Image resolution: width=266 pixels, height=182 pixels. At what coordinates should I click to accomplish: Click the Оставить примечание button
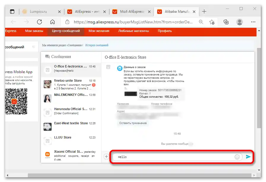click(x=133, y=123)
